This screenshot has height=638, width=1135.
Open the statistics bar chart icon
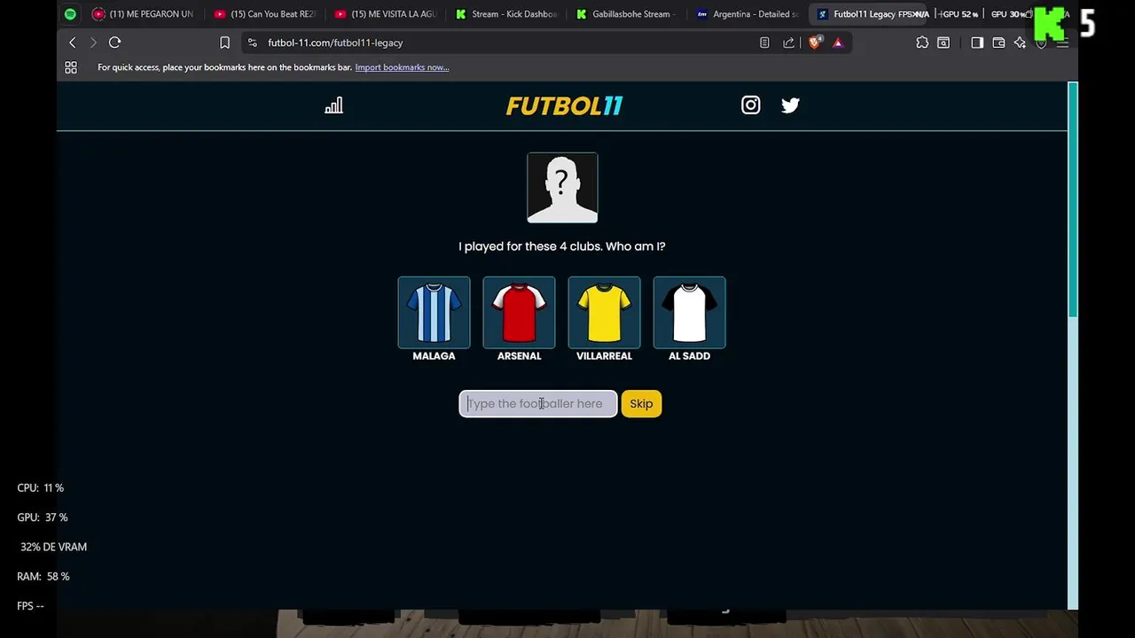pyautogui.click(x=333, y=105)
